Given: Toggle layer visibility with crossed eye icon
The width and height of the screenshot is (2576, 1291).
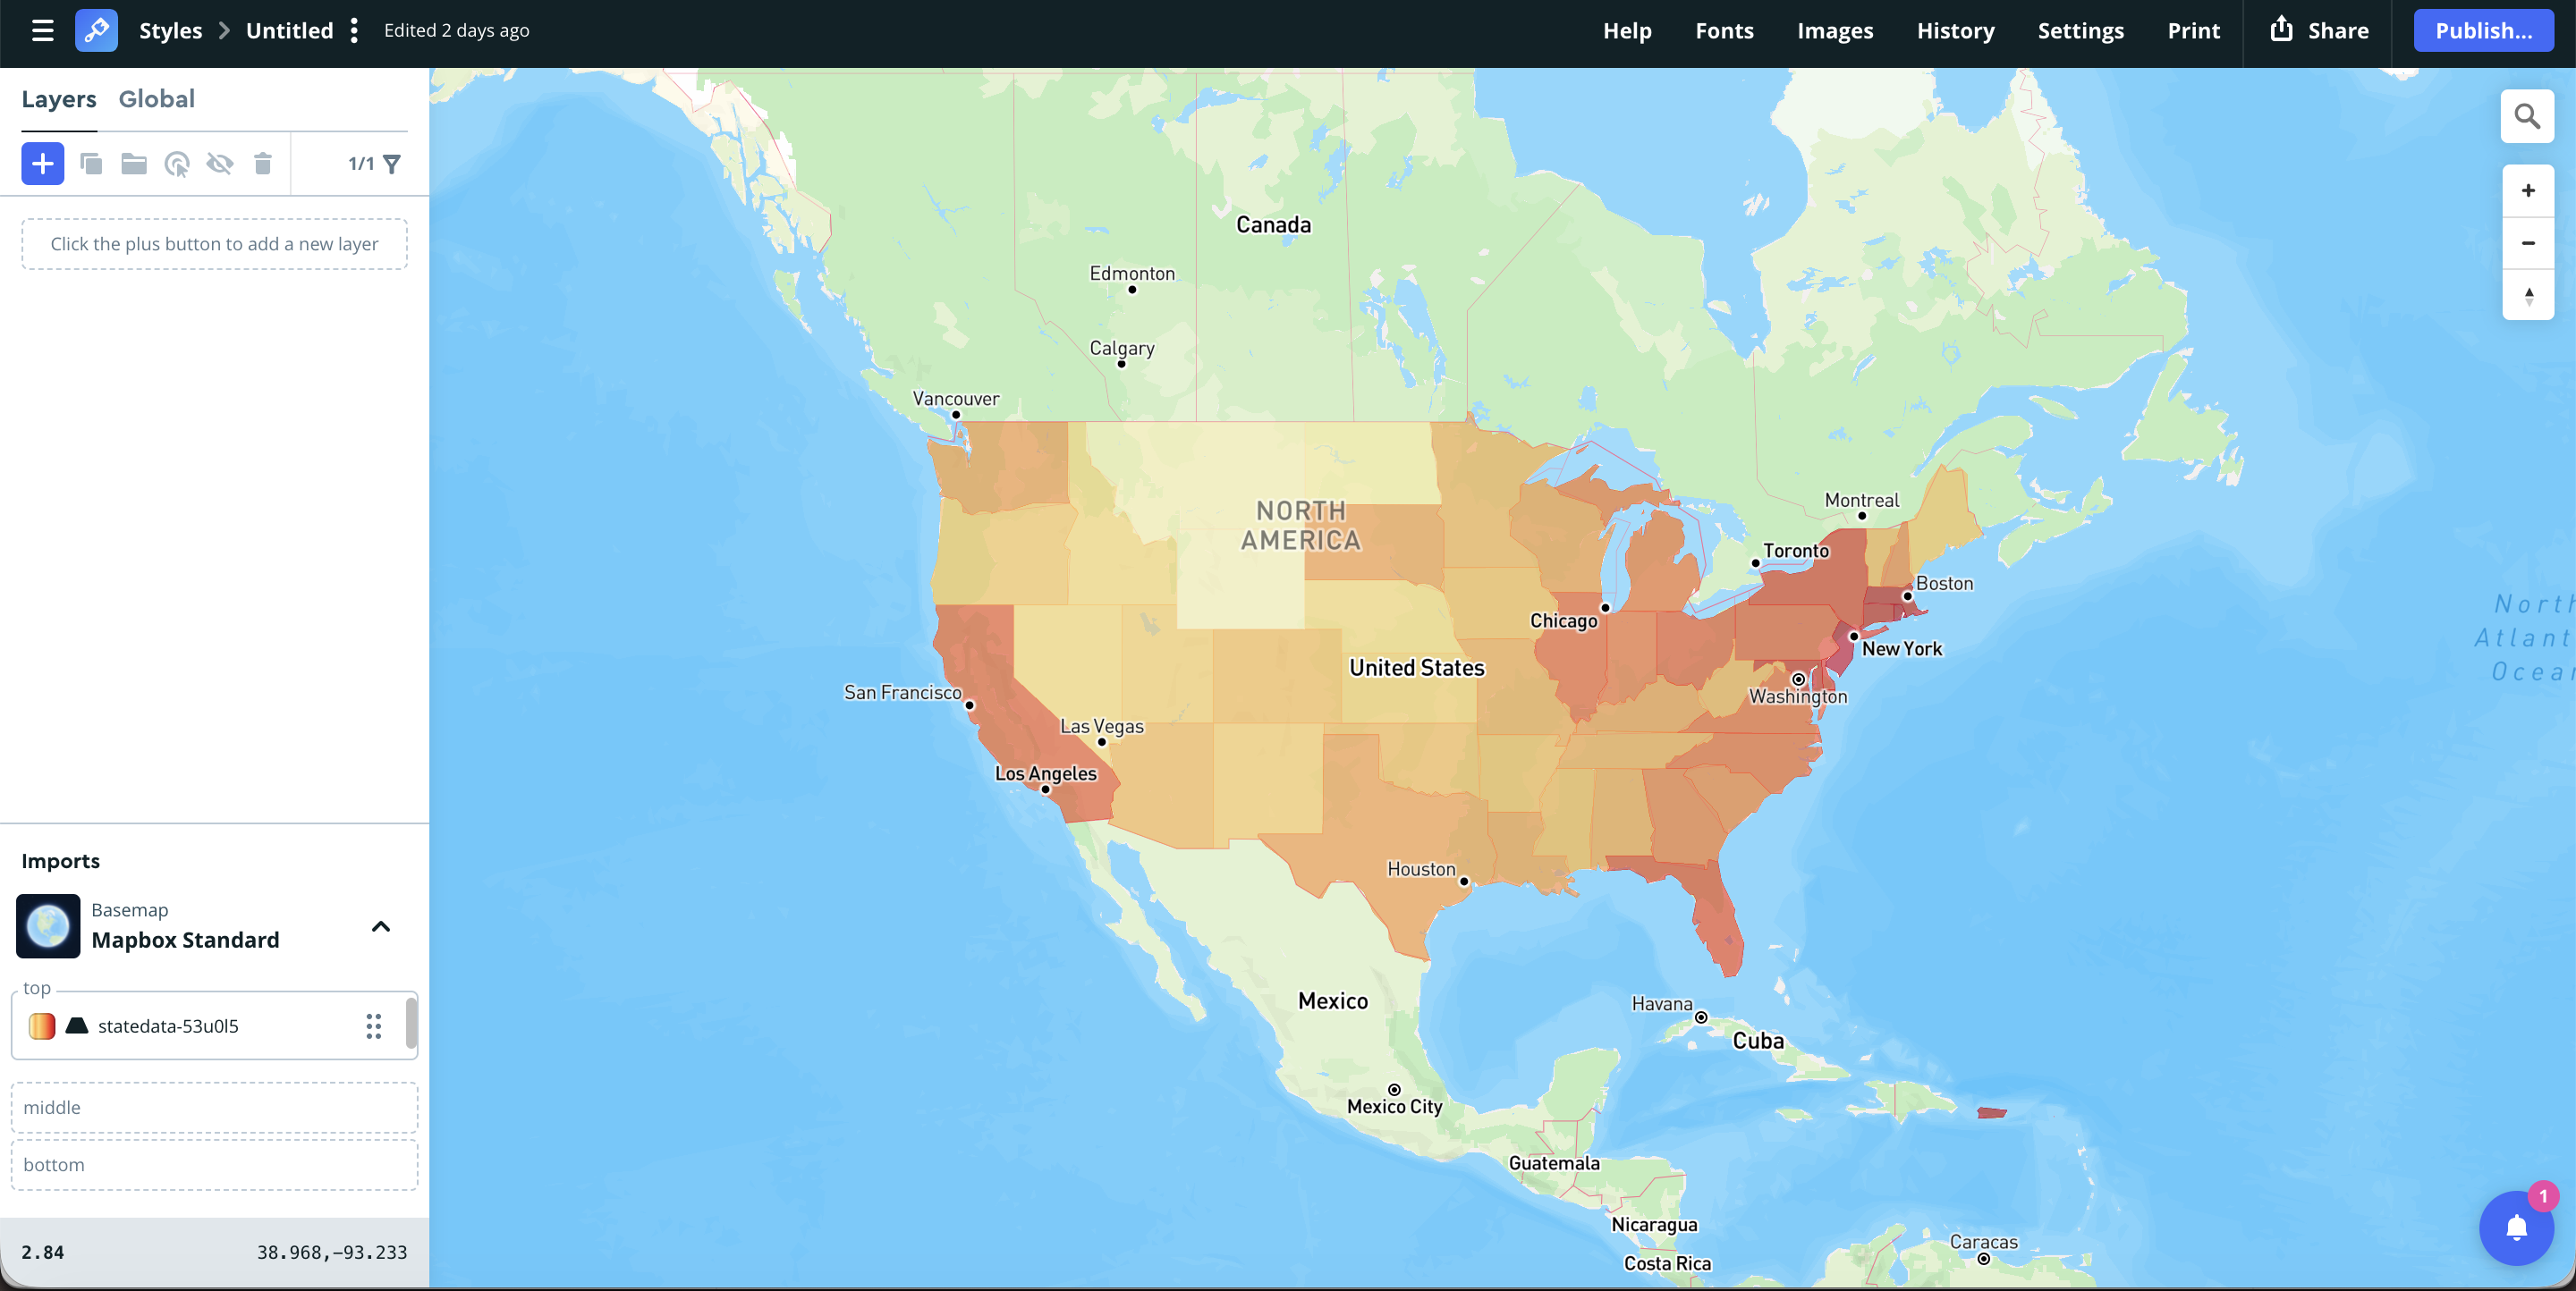Looking at the screenshot, I should 220,164.
